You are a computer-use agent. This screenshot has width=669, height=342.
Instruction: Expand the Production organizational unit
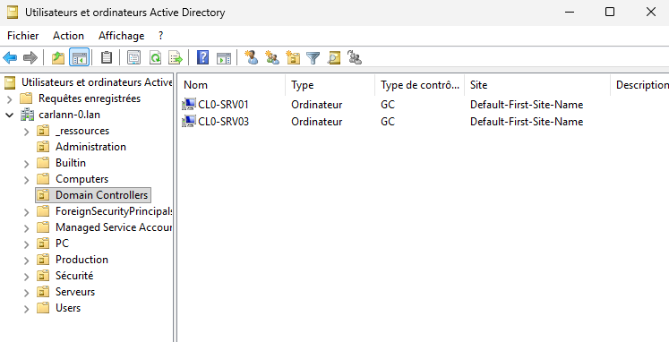(27, 261)
